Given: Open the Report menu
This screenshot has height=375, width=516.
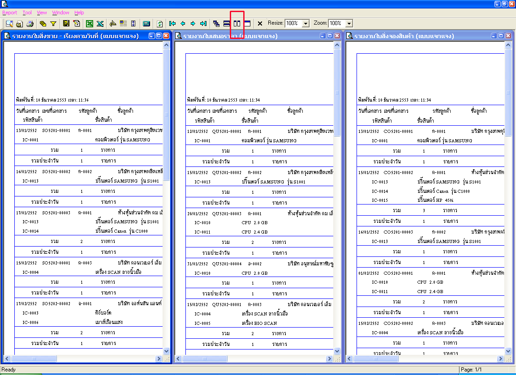Looking at the screenshot, I should pyautogui.click(x=9, y=13).
